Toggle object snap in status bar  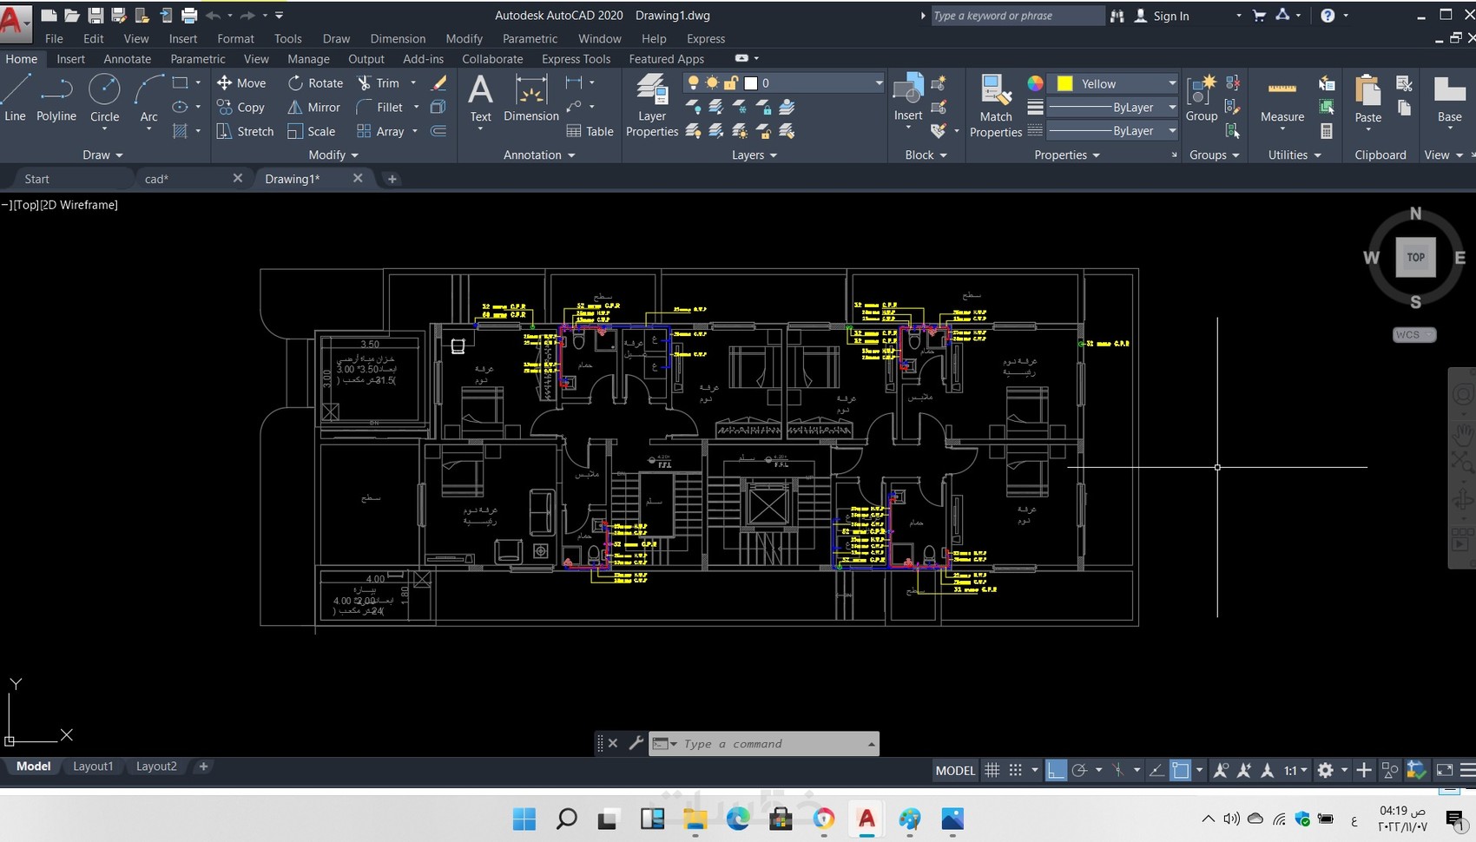[x=1180, y=770]
